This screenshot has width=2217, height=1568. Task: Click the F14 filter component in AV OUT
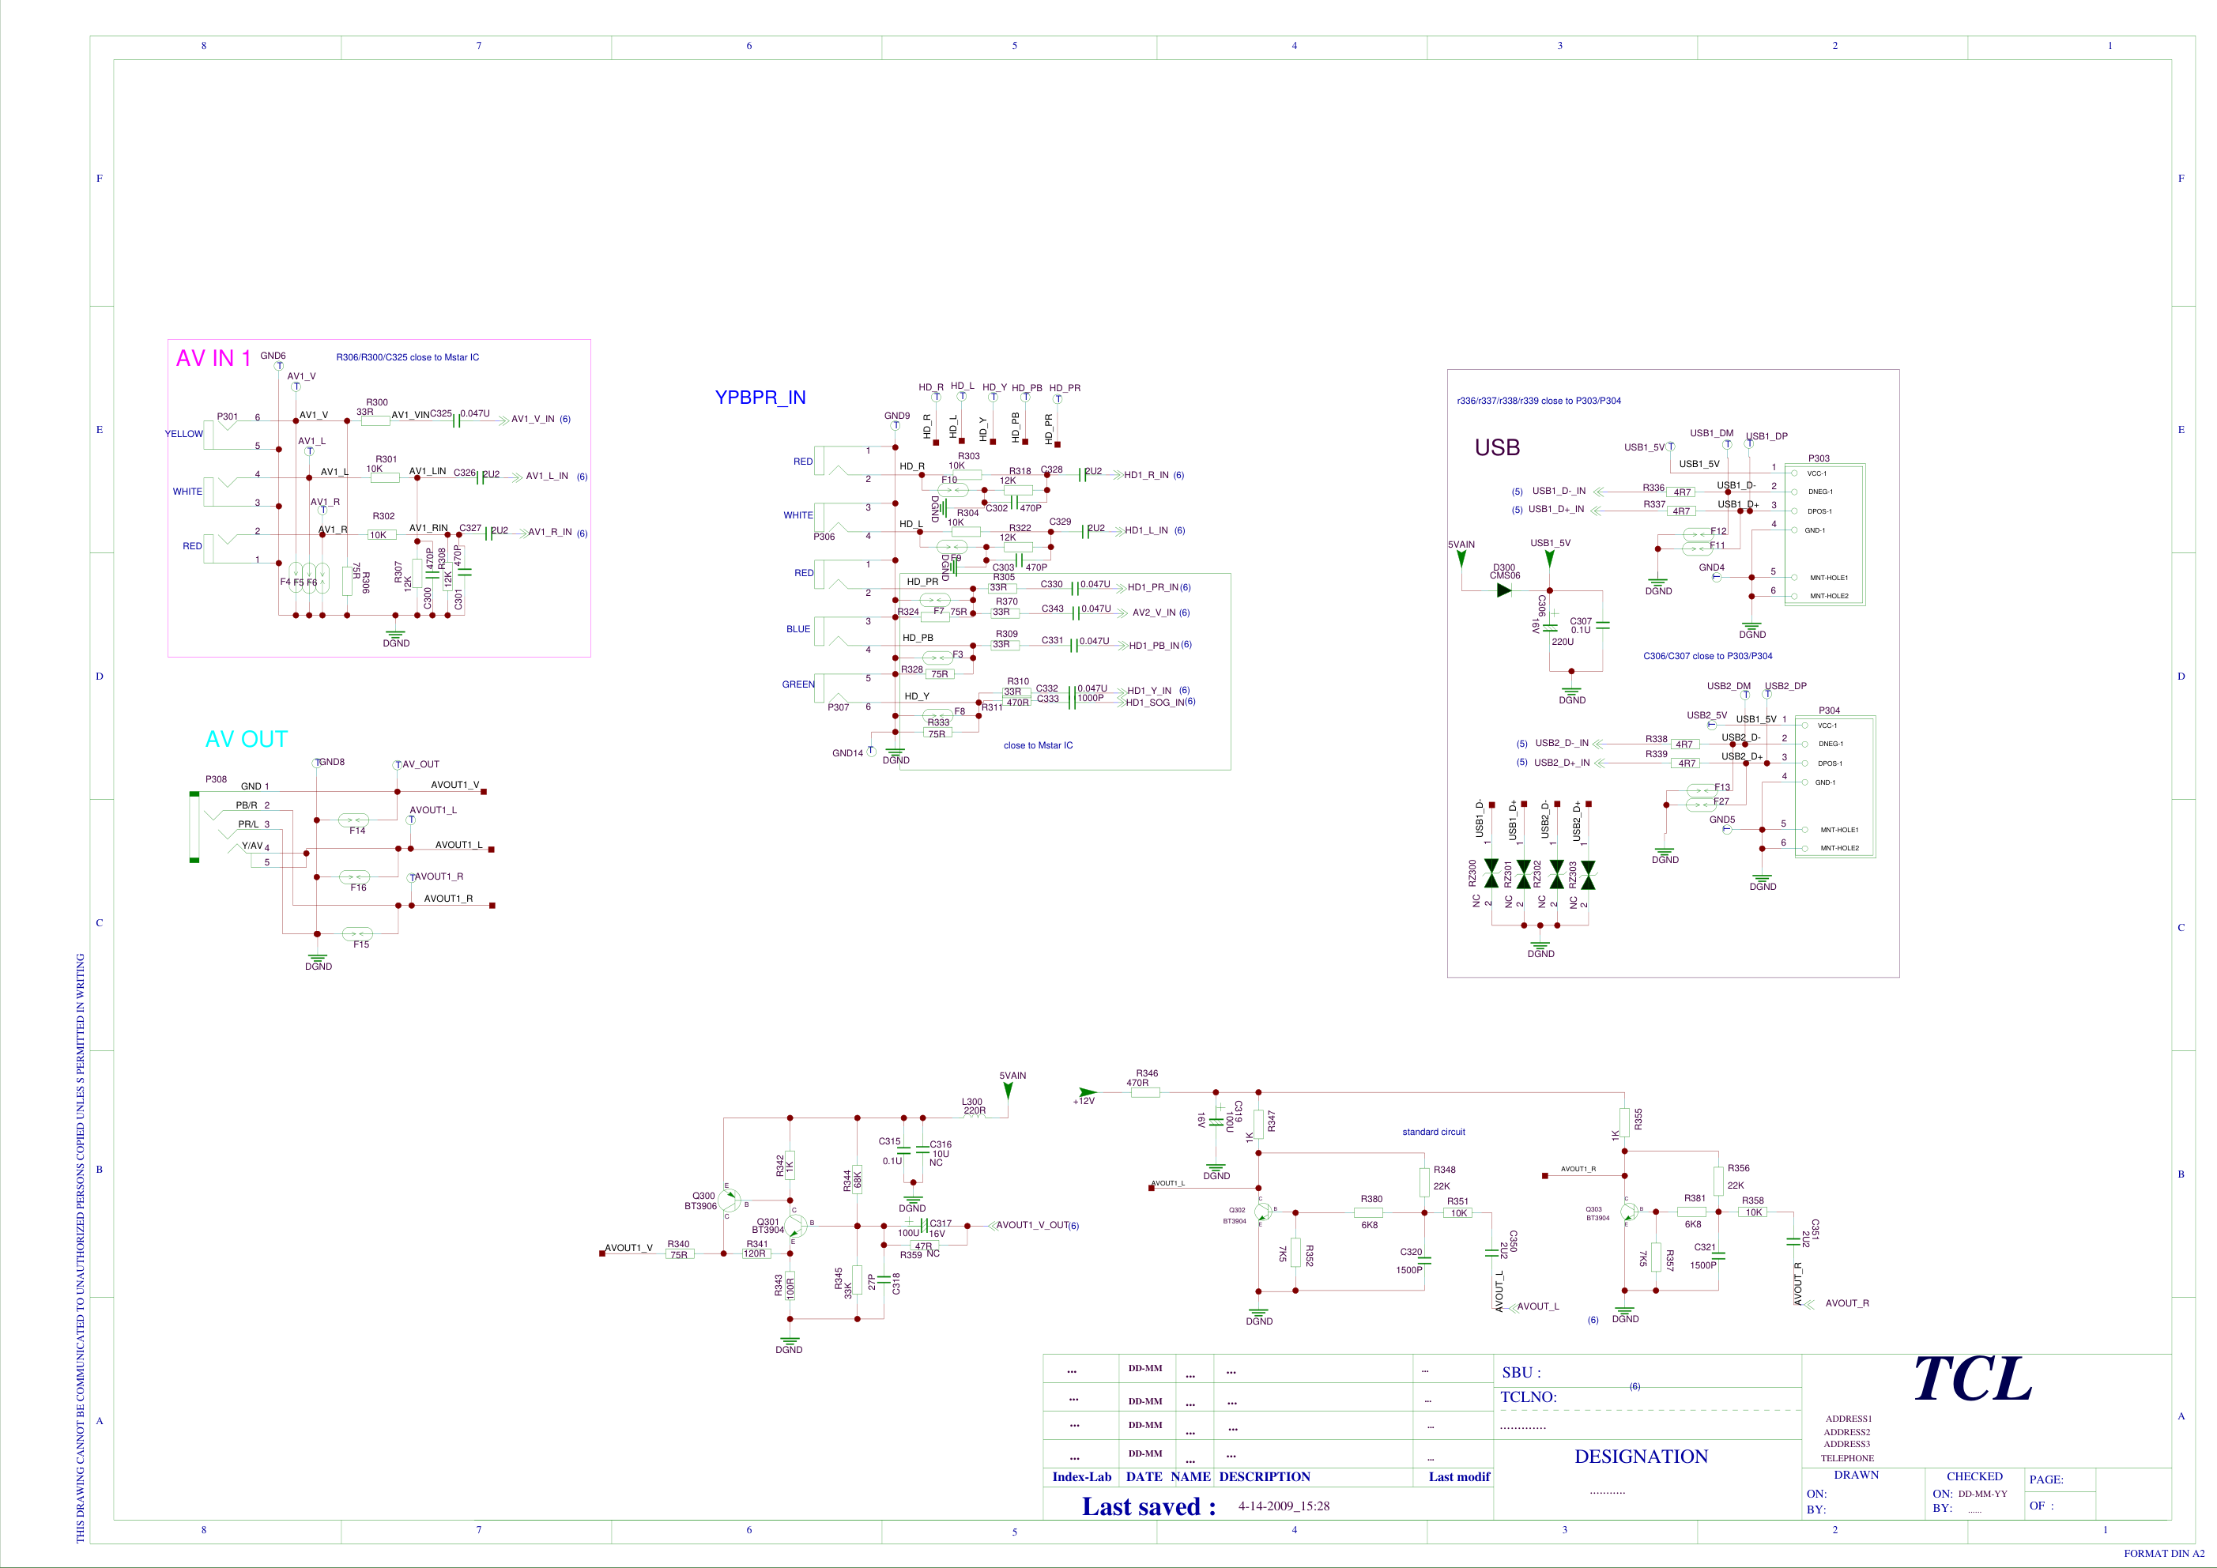click(353, 820)
